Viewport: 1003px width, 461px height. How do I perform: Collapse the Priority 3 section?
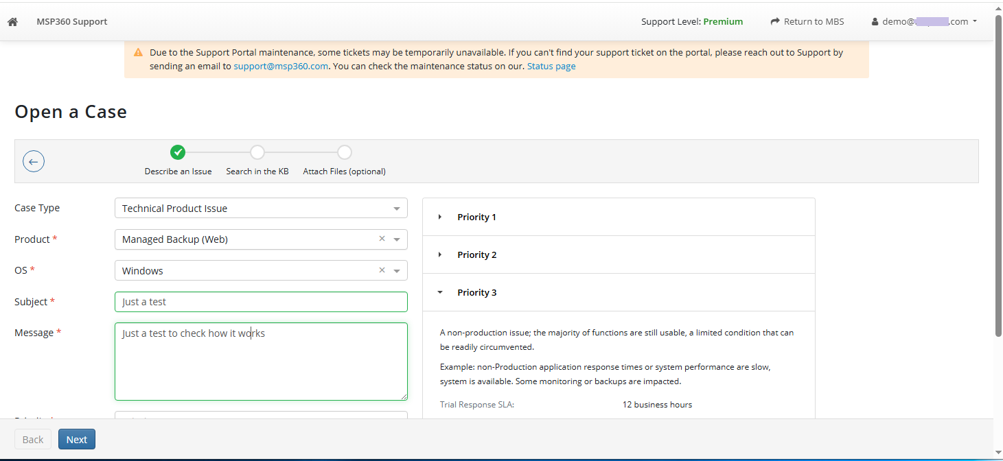pyautogui.click(x=619, y=292)
